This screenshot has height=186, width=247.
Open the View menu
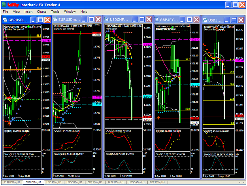tap(16, 11)
